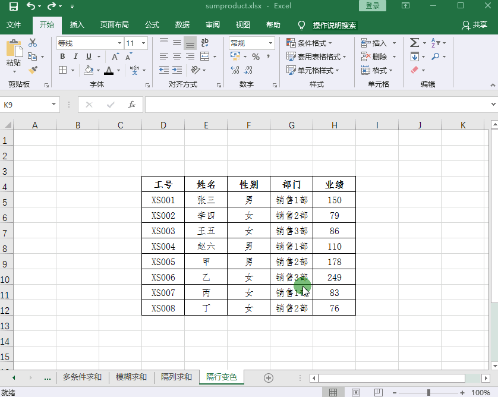Click the Save icon in quick access toolbar
Screen dimensions: 498x397
click(x=13, y=6)
